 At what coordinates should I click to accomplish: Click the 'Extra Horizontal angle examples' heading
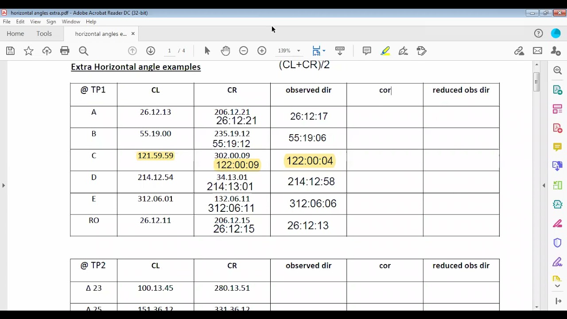tap(136, 67)
